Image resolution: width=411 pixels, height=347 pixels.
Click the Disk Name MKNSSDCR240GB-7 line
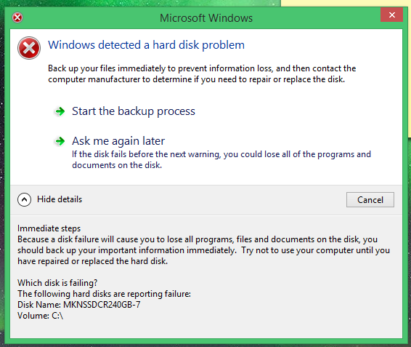pyautogui.click(x=79, y=305)
